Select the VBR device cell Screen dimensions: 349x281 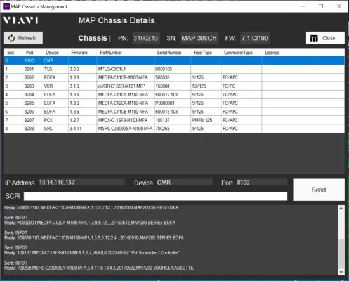55,86
